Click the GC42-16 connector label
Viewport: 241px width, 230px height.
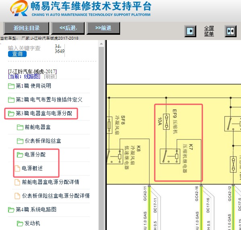197,194
